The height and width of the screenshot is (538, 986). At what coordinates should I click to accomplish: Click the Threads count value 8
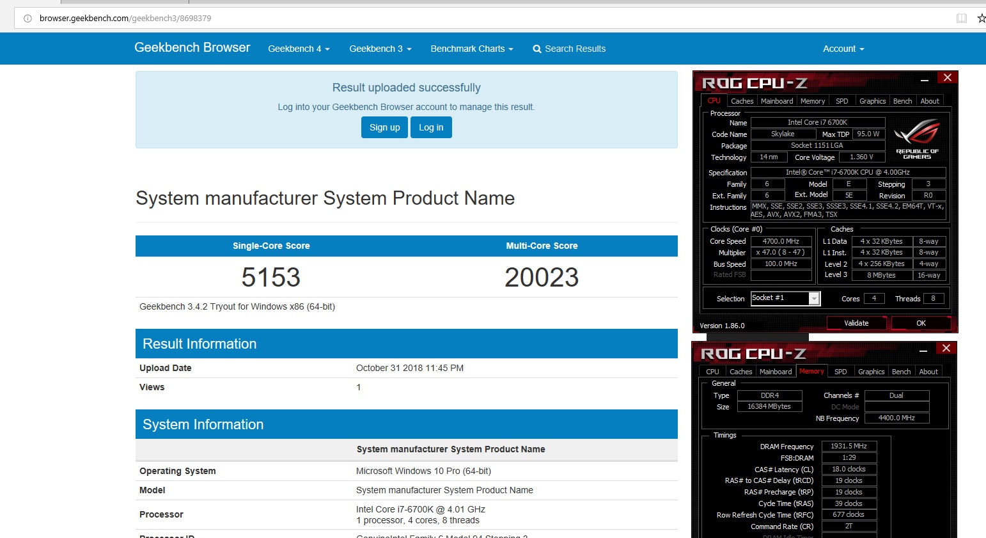[933, 298]
